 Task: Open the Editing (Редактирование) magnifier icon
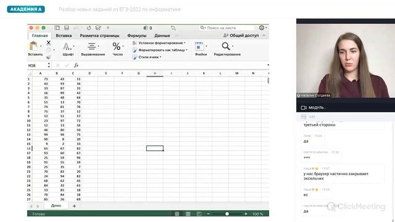[226, 46]
